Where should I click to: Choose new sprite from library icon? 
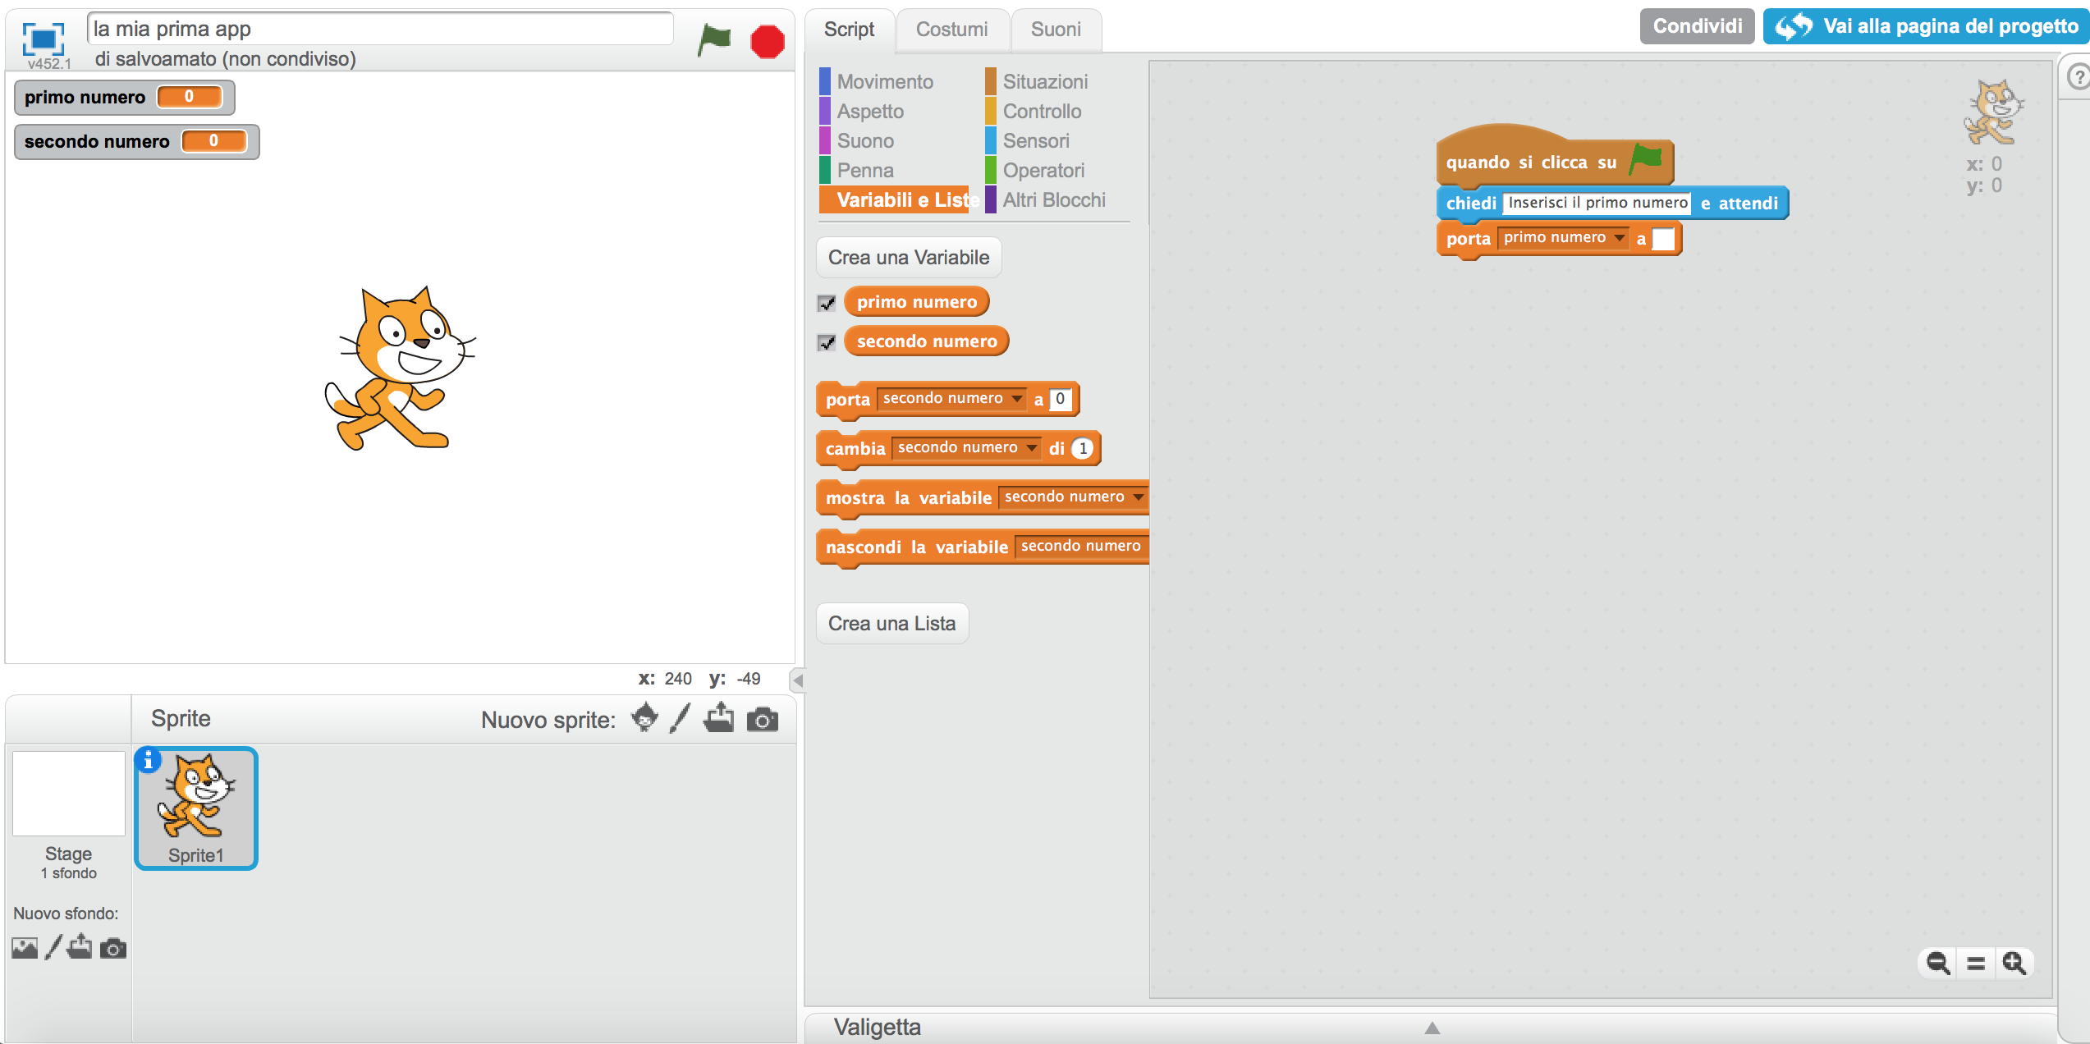[645, 718]
